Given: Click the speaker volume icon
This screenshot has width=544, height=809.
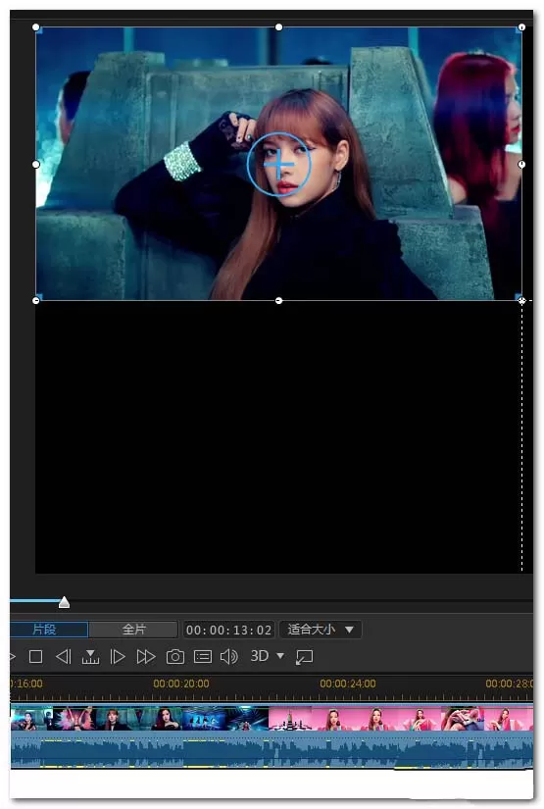Looking at the screenshot, I should click(x=229, y=657).
